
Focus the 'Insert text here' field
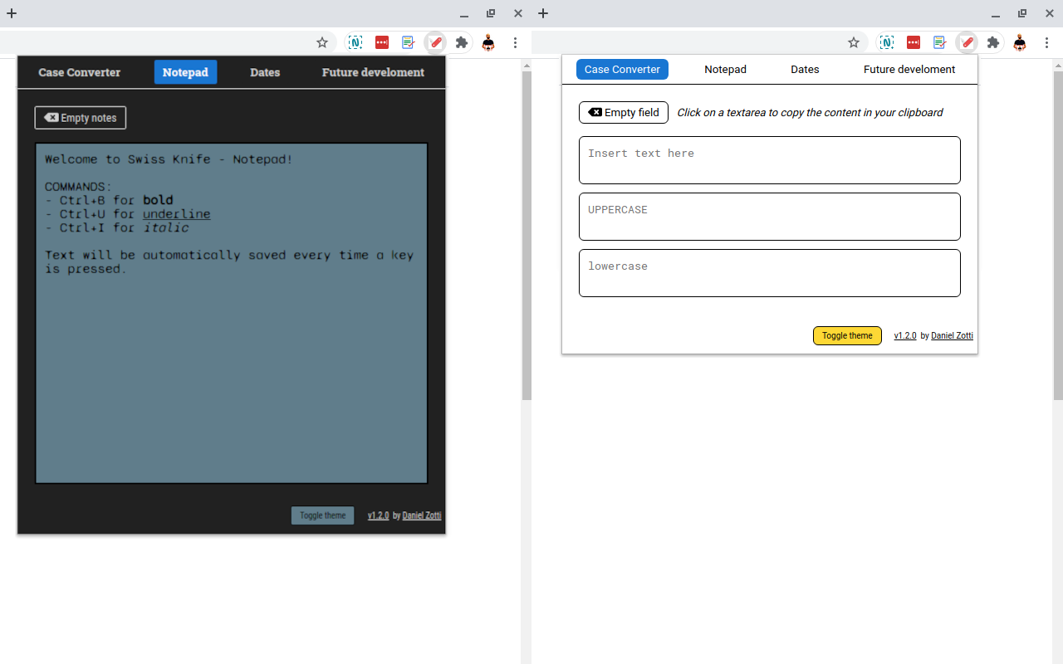pos(770,160)
